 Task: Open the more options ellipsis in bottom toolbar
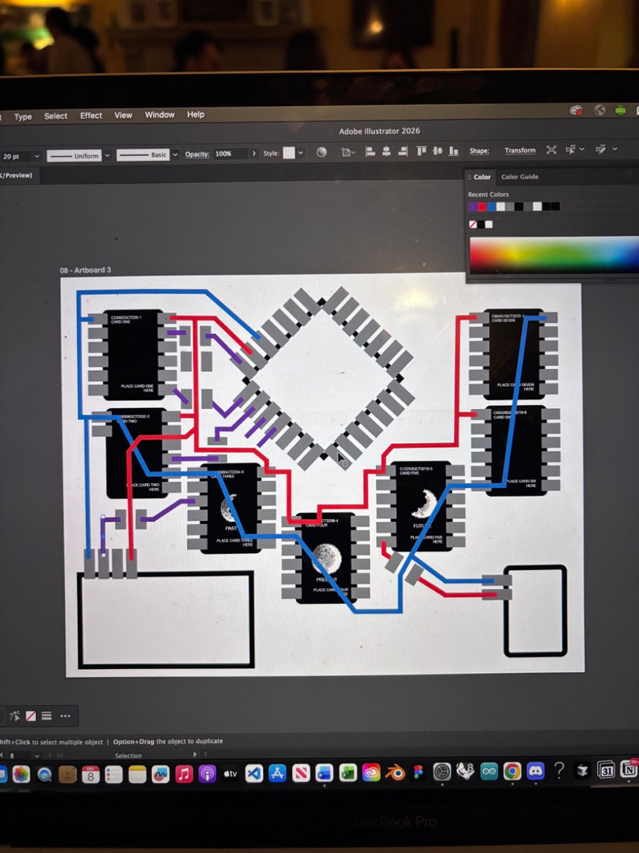pyautogui.click(x=65, y=716)
